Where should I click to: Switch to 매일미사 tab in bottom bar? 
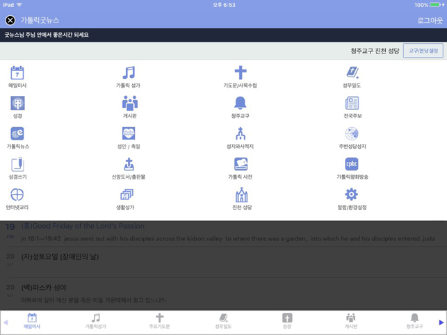32,321
